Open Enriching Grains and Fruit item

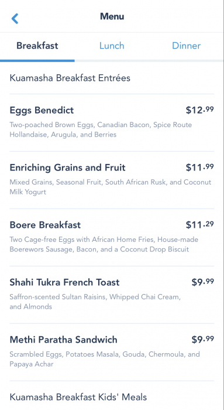pyautogui.click(x=112, y=180)
